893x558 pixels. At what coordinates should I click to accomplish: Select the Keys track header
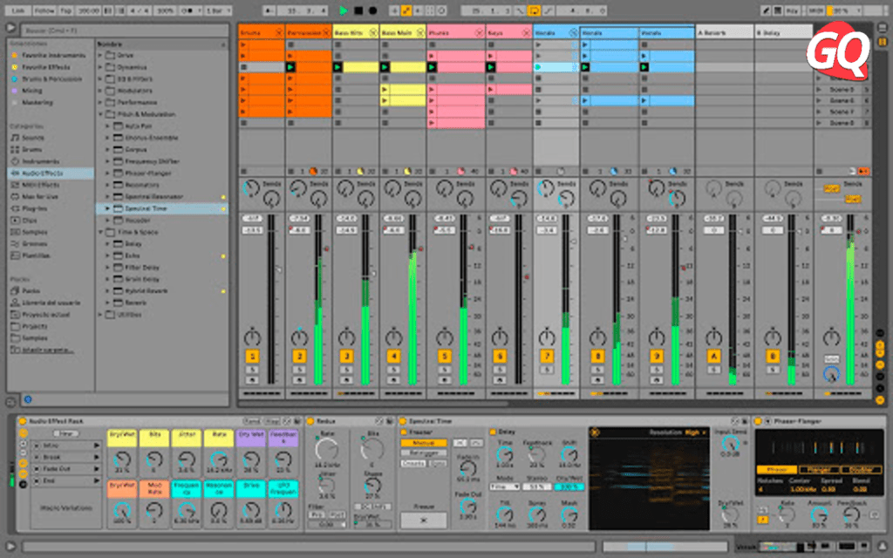[509, 33]
